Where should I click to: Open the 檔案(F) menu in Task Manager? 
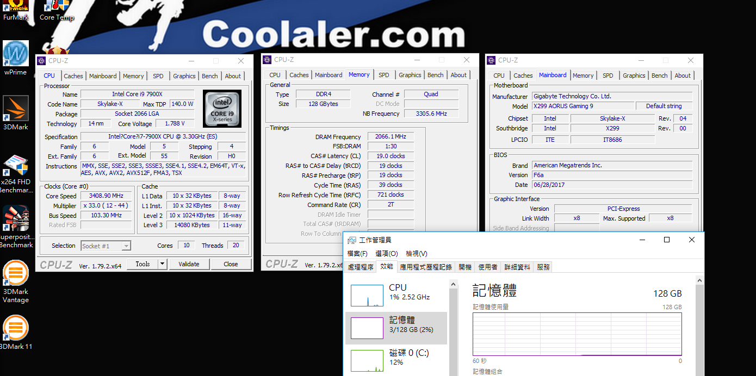pyautogui.click(x=357, y=254)
